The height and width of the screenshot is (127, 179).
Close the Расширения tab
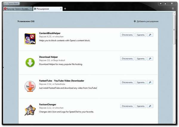(x=61, y=9)
